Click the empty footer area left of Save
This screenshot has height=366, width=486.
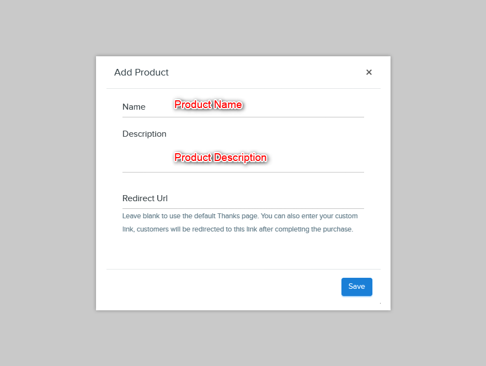pyautogui.click(x=223, y=287)
